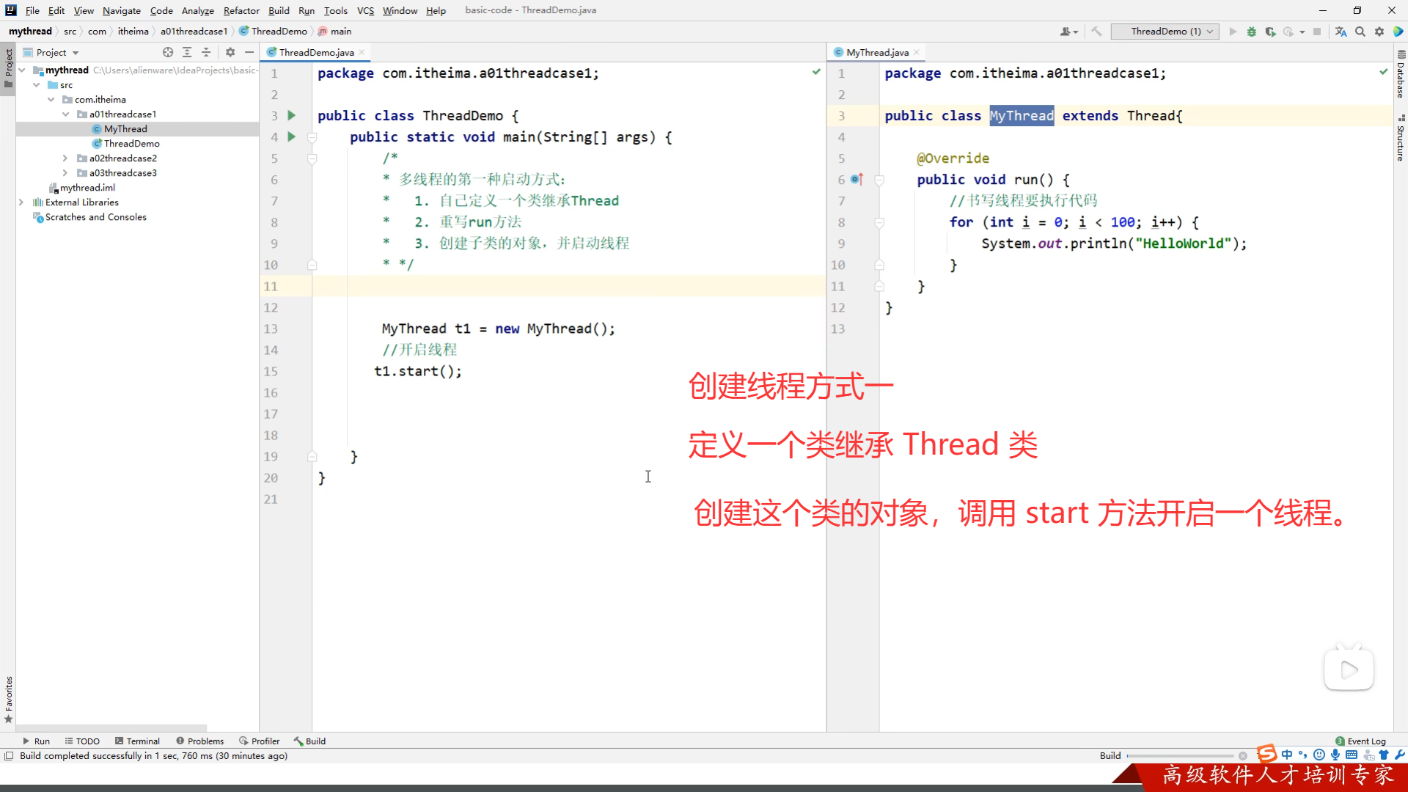Screen dimensions: 1408x792
Task: Expand External Libraries node
Action: 21,202
